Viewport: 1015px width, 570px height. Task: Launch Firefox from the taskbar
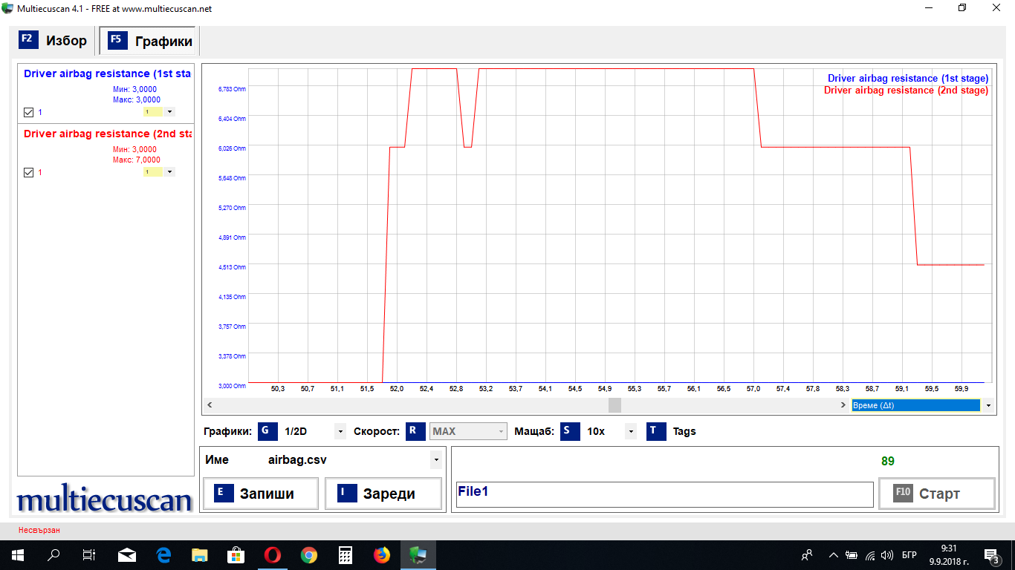(x=382, y=555)
